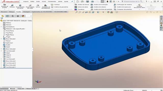Open Verificação de simetria tool
The width and height of the screenshot is (163, 91).
123,5
